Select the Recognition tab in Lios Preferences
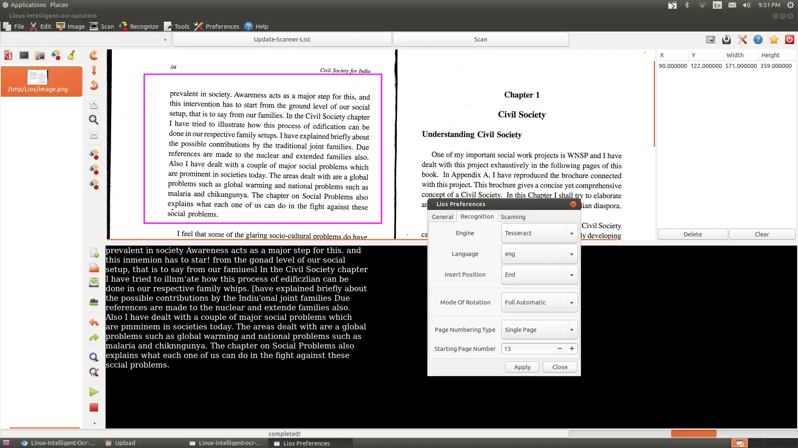798x448 pixels. (x=476, y=217)
